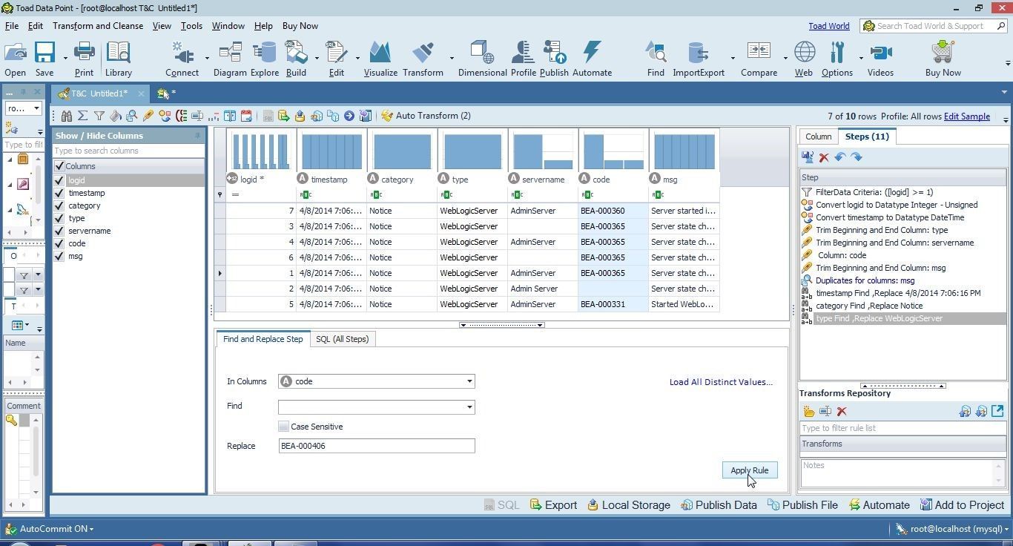Open the Tools menu
This screenshot has height=546, width=1013.
coord(191,26)
